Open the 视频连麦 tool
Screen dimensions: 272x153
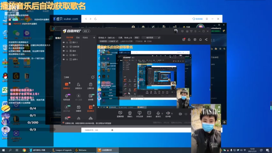[66, 97]
